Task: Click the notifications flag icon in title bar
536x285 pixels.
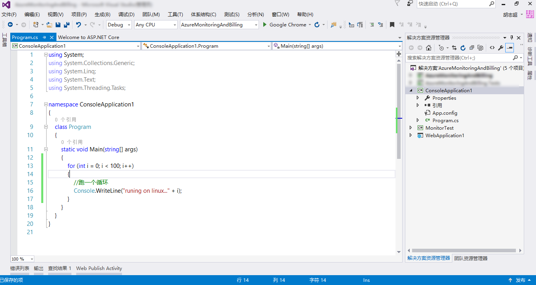Action: point(397,4)
